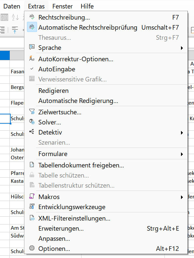Select the cell starting with Südw

pos(17,236)
